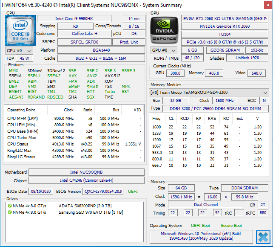Image resolution: width=273 pixels, height=247 pixels.
Task: Click the tRFC 880 value
Action: click(x=263, y=213)
